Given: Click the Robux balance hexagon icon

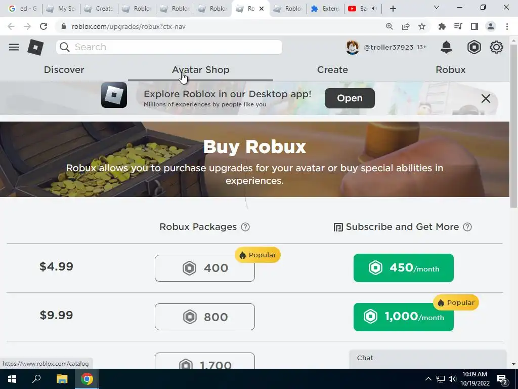Looking at the screenshot, I should coord(474,47).
